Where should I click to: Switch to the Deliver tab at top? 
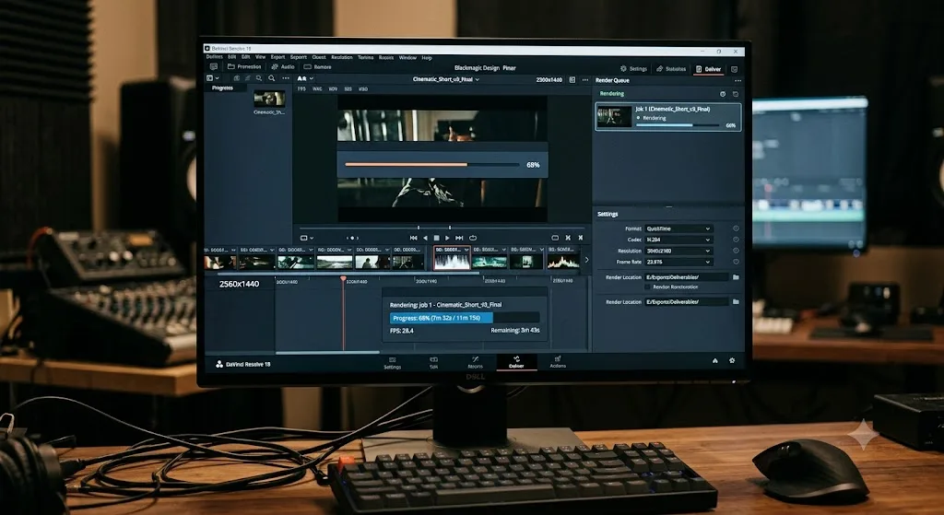[x=709, y=69]
